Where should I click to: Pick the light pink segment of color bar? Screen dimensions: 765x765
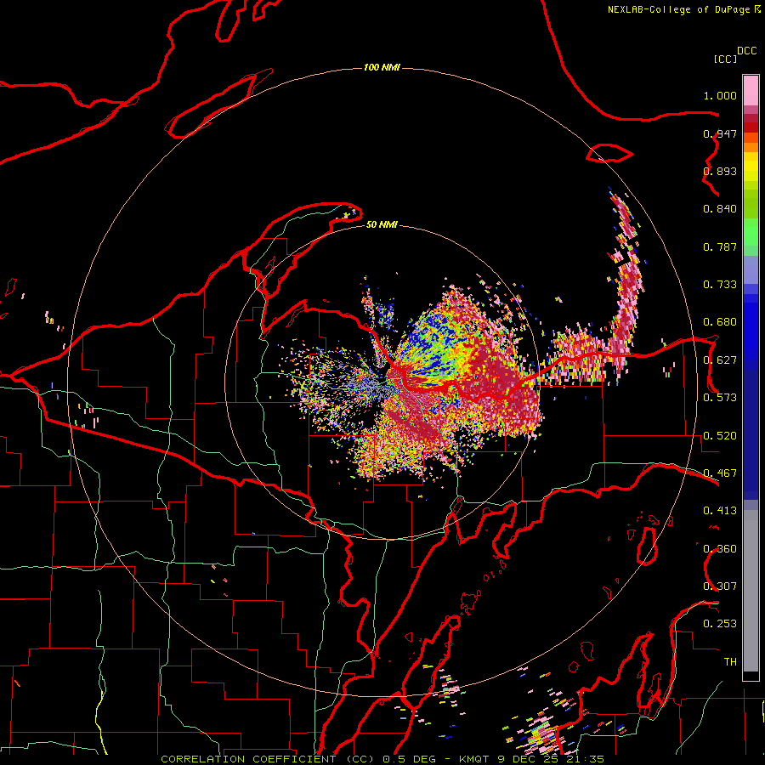tap(751, 91)
